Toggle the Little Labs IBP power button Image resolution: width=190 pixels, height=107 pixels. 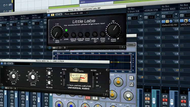pyautogui.click(x=66, y=35)
